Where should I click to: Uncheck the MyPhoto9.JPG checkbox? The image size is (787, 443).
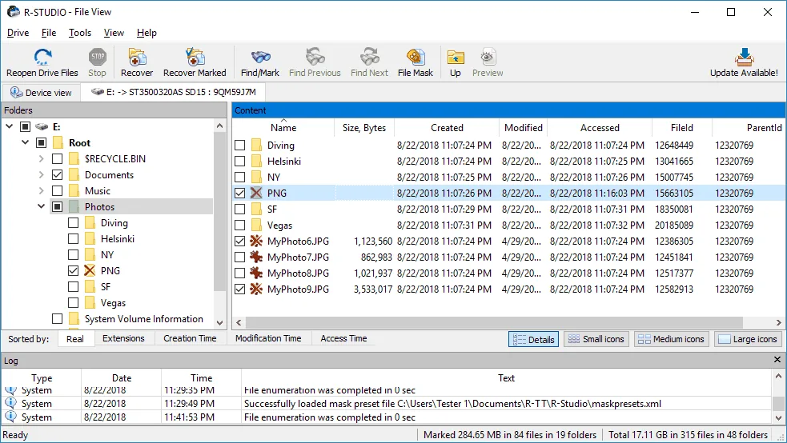[x=240, y=289]
